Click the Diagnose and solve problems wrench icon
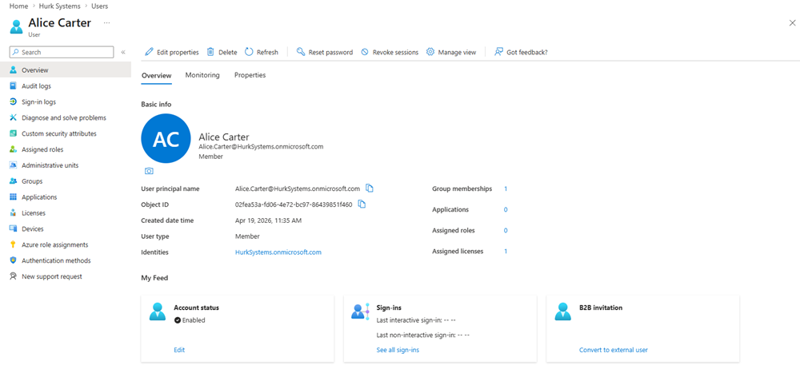800x373 pixels. click(14, 117)
